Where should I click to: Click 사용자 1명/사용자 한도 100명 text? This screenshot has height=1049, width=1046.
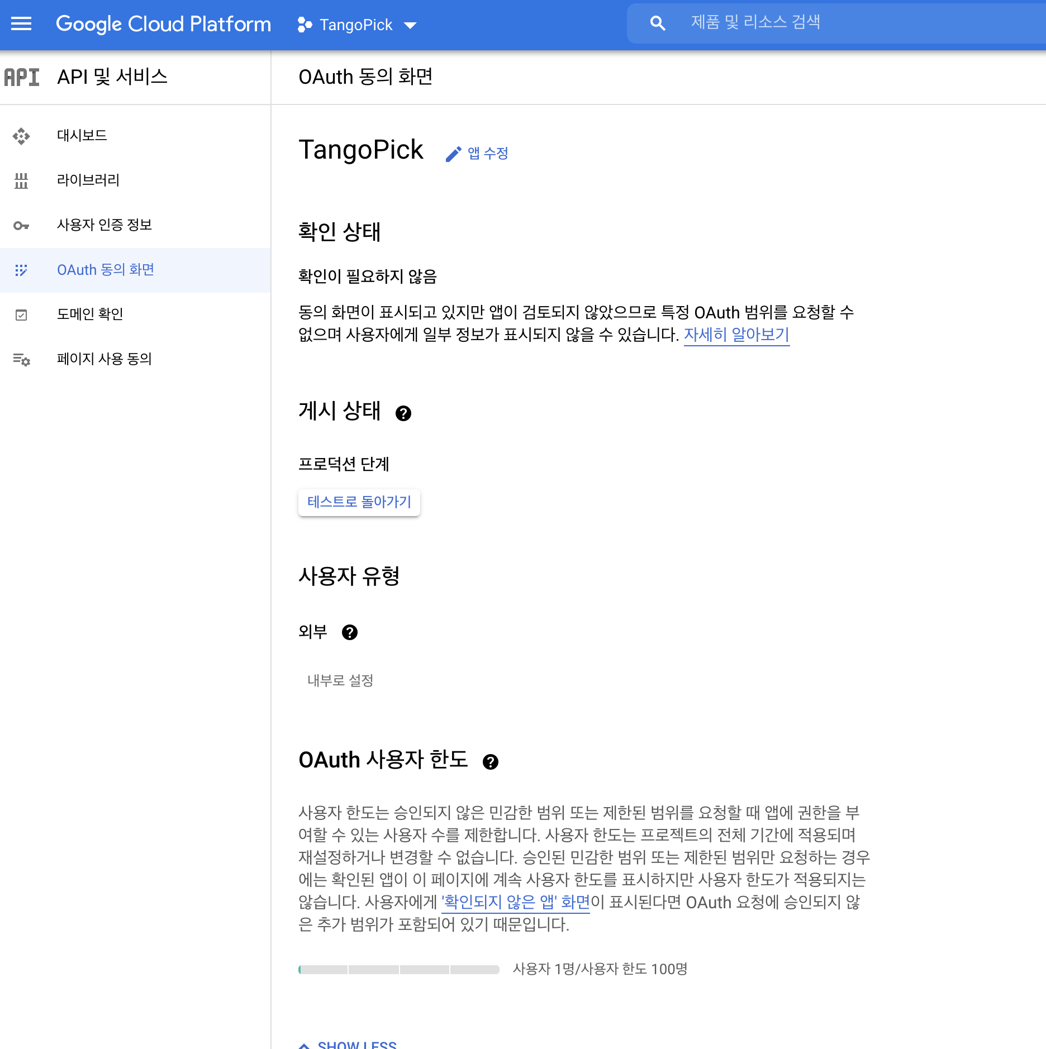click(x=600, y=969)
